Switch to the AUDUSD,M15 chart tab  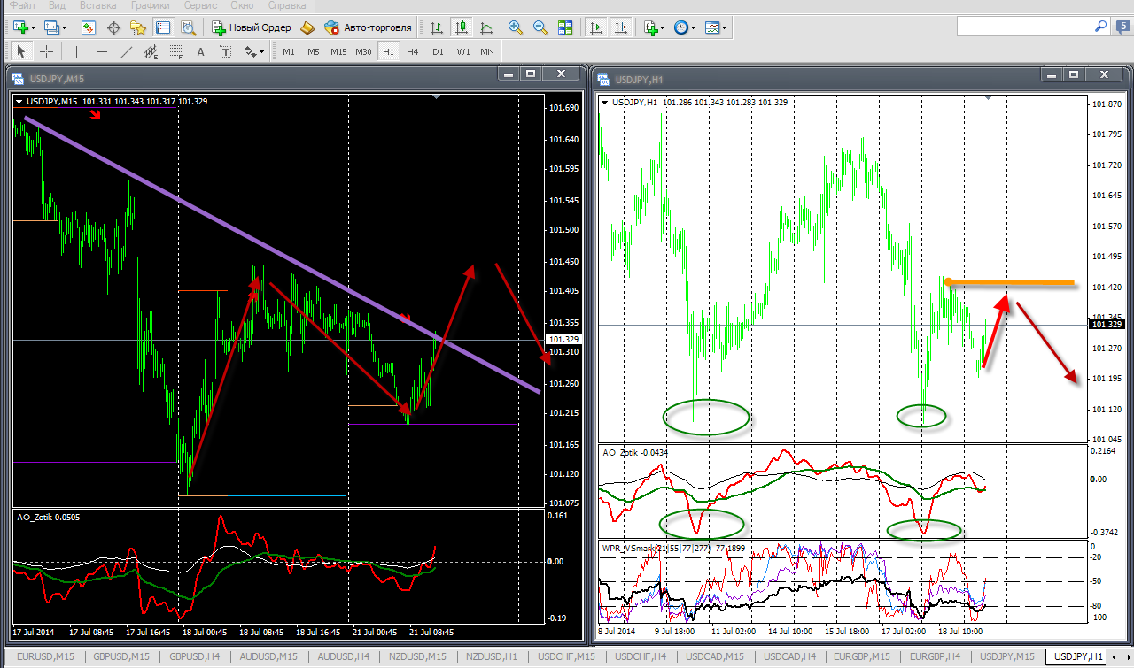[x=268, y=656]
